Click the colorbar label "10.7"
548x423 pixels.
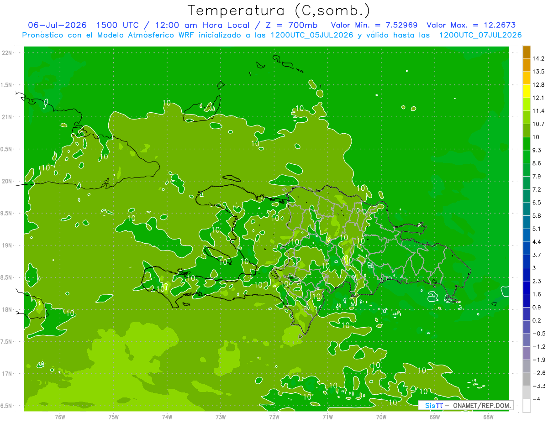[x=539, y=124]
